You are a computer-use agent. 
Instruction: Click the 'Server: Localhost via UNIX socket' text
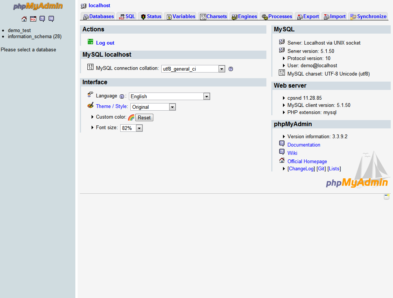coord(324,43)
